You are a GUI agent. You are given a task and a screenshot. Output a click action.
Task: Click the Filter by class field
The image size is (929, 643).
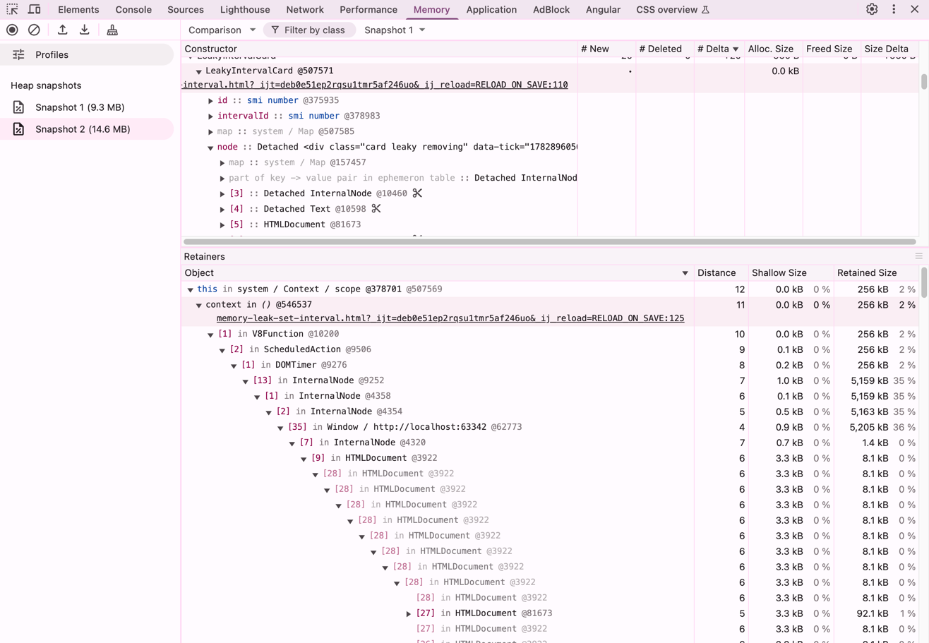coord(309,30)
